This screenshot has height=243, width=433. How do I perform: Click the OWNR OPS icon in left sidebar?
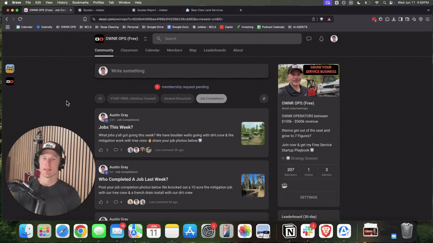pyautogui.click(x=10, y=81)
